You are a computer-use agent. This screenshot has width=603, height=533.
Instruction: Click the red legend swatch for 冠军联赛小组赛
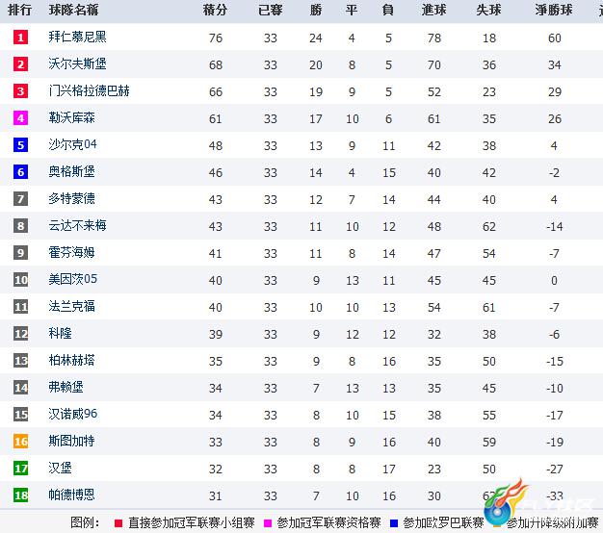pyautogui.click(x=118, y=523)
